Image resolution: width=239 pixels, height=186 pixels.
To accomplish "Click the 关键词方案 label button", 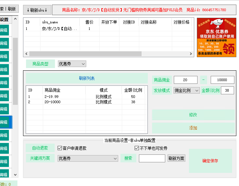I will point(40,158).
